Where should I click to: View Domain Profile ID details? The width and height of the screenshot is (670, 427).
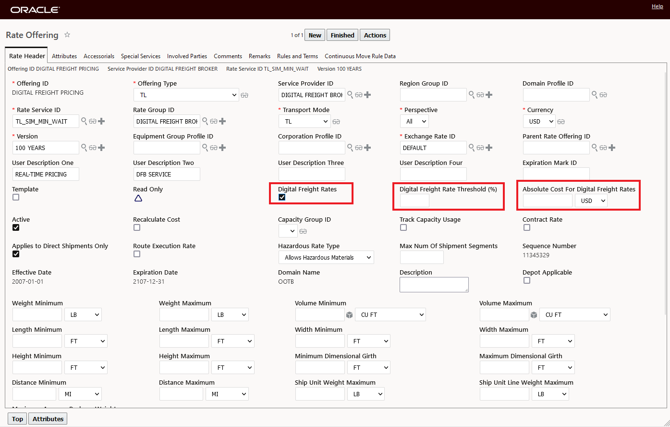coord(603,95)
